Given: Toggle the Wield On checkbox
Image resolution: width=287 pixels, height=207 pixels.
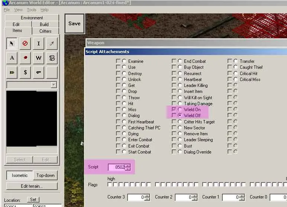Looking at the screenshot, I should point(174,110).
